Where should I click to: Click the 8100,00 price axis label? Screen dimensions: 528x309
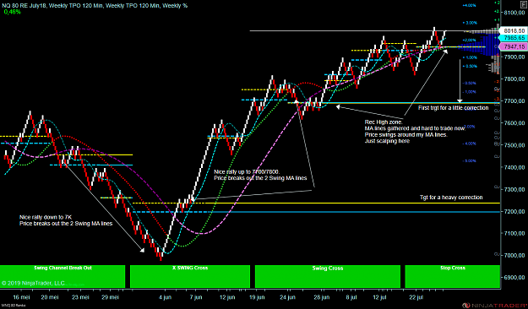click(514, 13)
